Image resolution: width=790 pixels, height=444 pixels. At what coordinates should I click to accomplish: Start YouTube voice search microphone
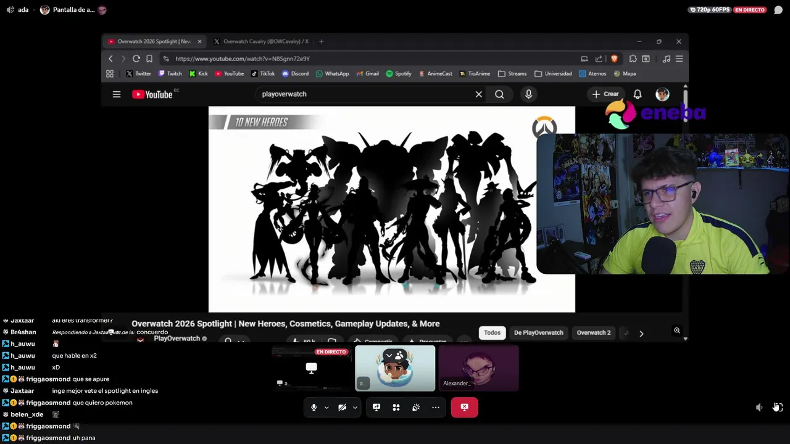[528, 94]
